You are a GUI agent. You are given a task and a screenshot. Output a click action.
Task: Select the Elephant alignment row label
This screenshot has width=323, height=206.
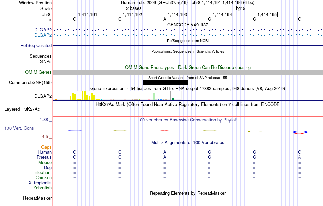point(43,172)
